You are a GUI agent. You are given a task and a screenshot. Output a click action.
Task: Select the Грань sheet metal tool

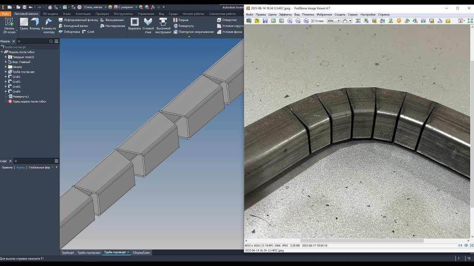24,24
